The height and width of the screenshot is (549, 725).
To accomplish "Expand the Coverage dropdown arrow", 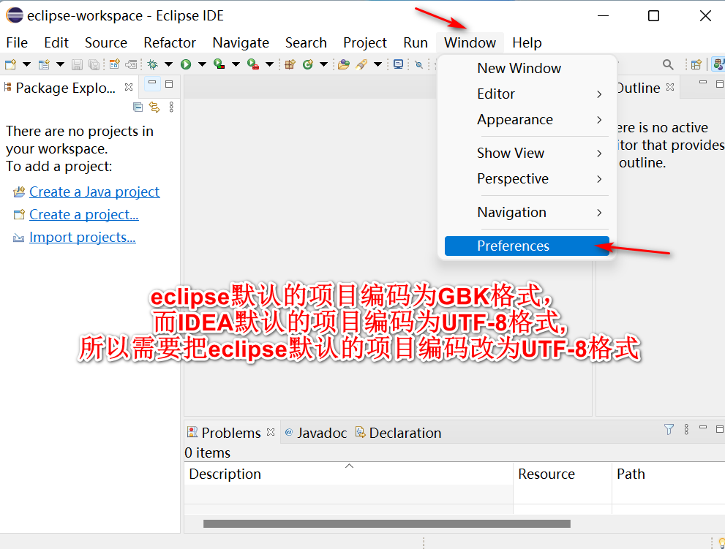I will [236, 64].
